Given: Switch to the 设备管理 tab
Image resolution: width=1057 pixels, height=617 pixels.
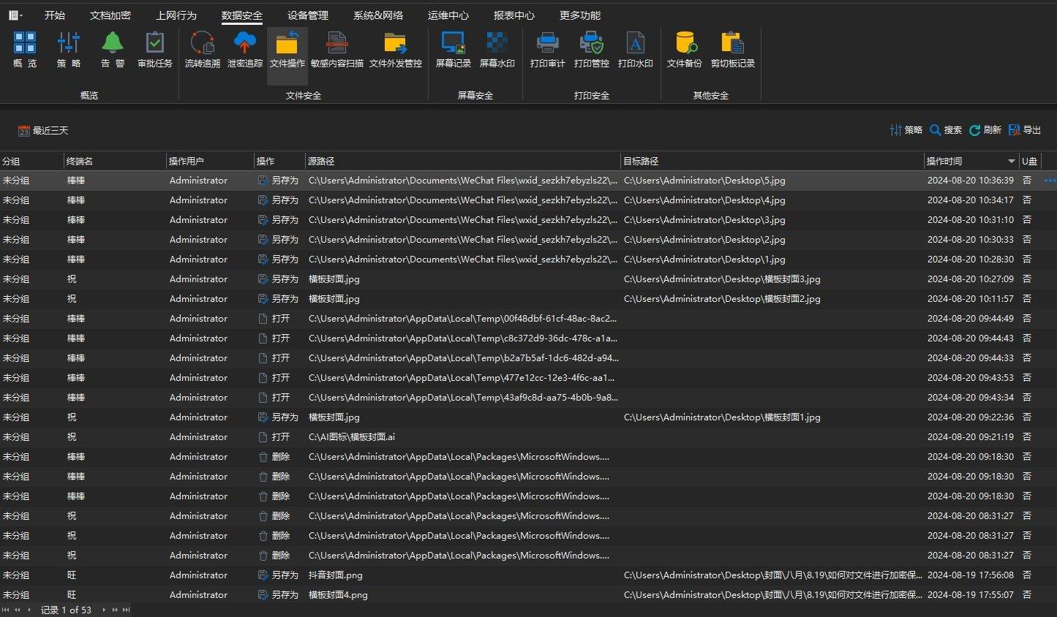Looking at the screenshot, I should (308, 15).
